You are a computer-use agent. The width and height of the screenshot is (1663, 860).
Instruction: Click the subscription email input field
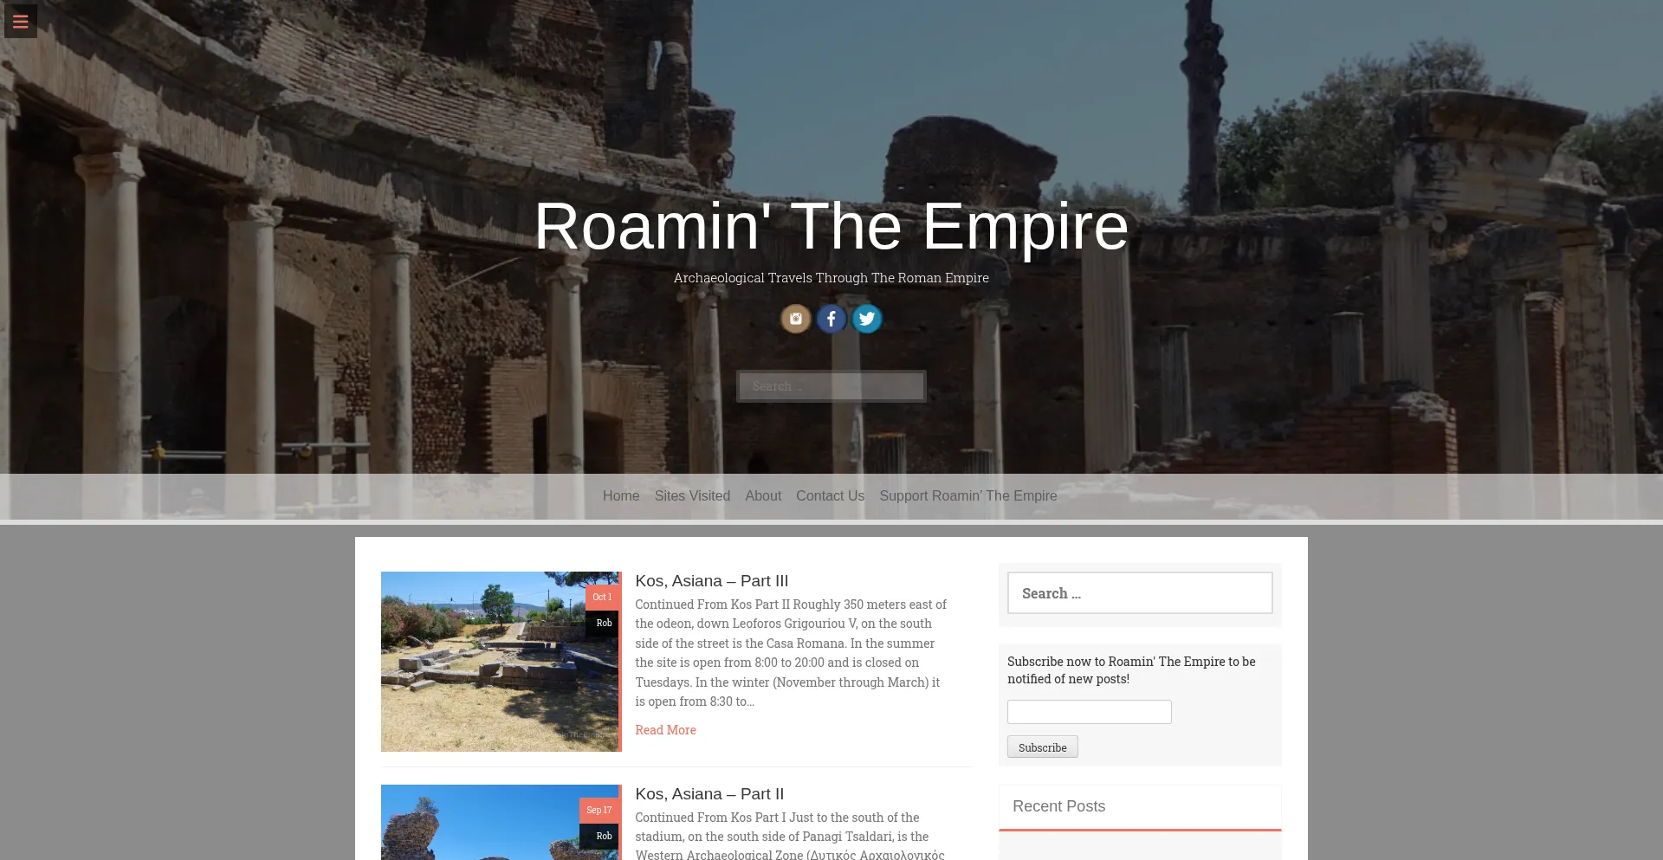point(1089,712)
